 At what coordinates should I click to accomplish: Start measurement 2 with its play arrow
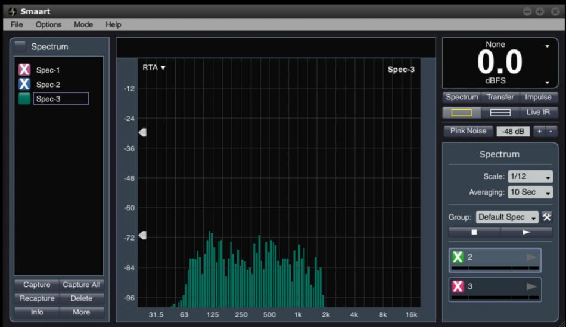pos(531,257)
